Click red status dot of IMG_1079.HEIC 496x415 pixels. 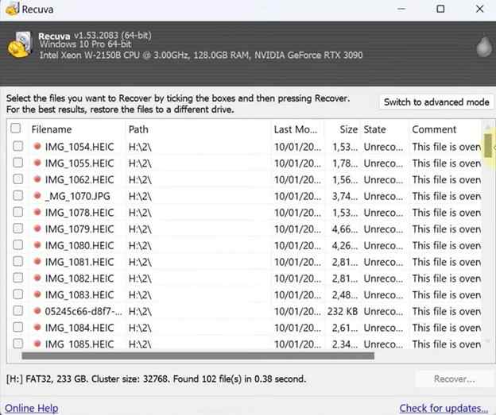[37, 229]
